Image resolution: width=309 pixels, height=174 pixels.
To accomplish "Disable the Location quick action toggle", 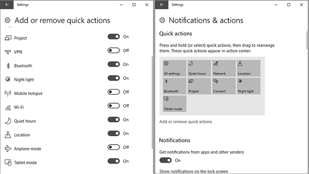I will click(113, 134).
